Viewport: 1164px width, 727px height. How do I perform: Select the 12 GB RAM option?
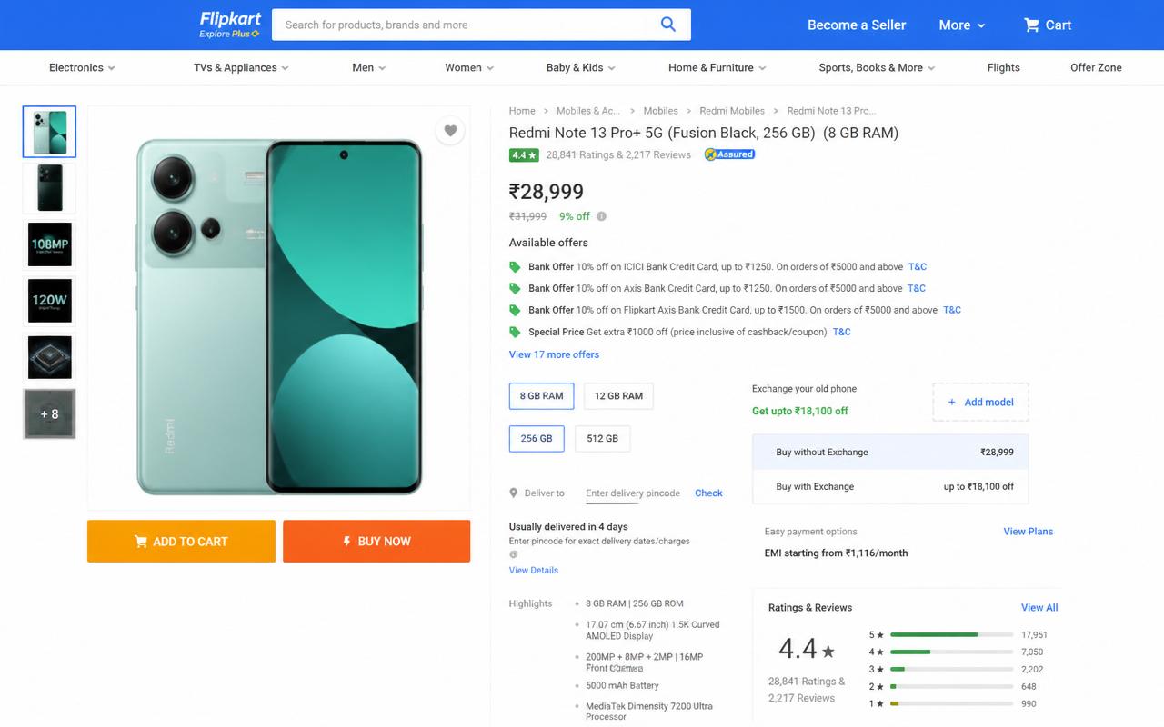point(618,396)
